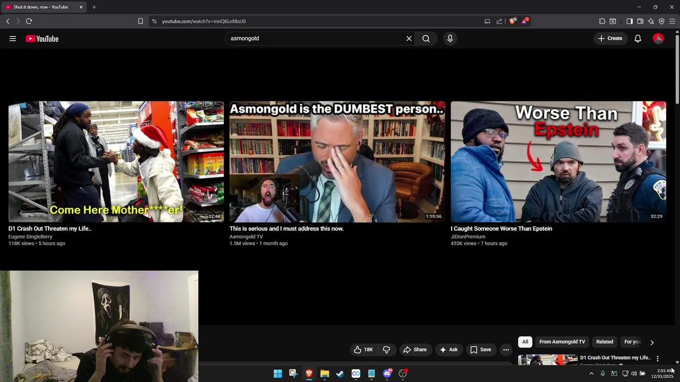Share this page via address bar icon

(x=499, y=21)
